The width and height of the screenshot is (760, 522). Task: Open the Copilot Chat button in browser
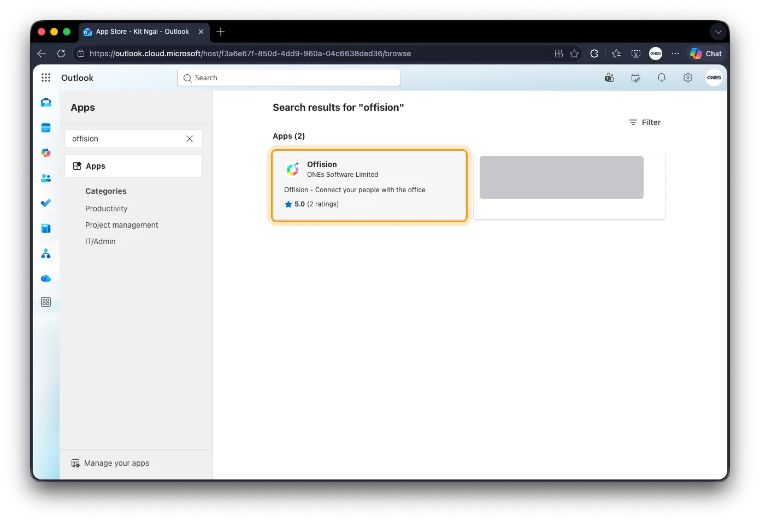tap(706, 54)
